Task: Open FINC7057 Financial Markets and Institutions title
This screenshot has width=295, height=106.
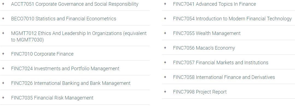Action: click(x=221, y=63)
